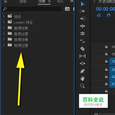The width and height of the screenshot is (115, 115).
Task: Toggle the lock for track A3
Action: tap(106, 84)
